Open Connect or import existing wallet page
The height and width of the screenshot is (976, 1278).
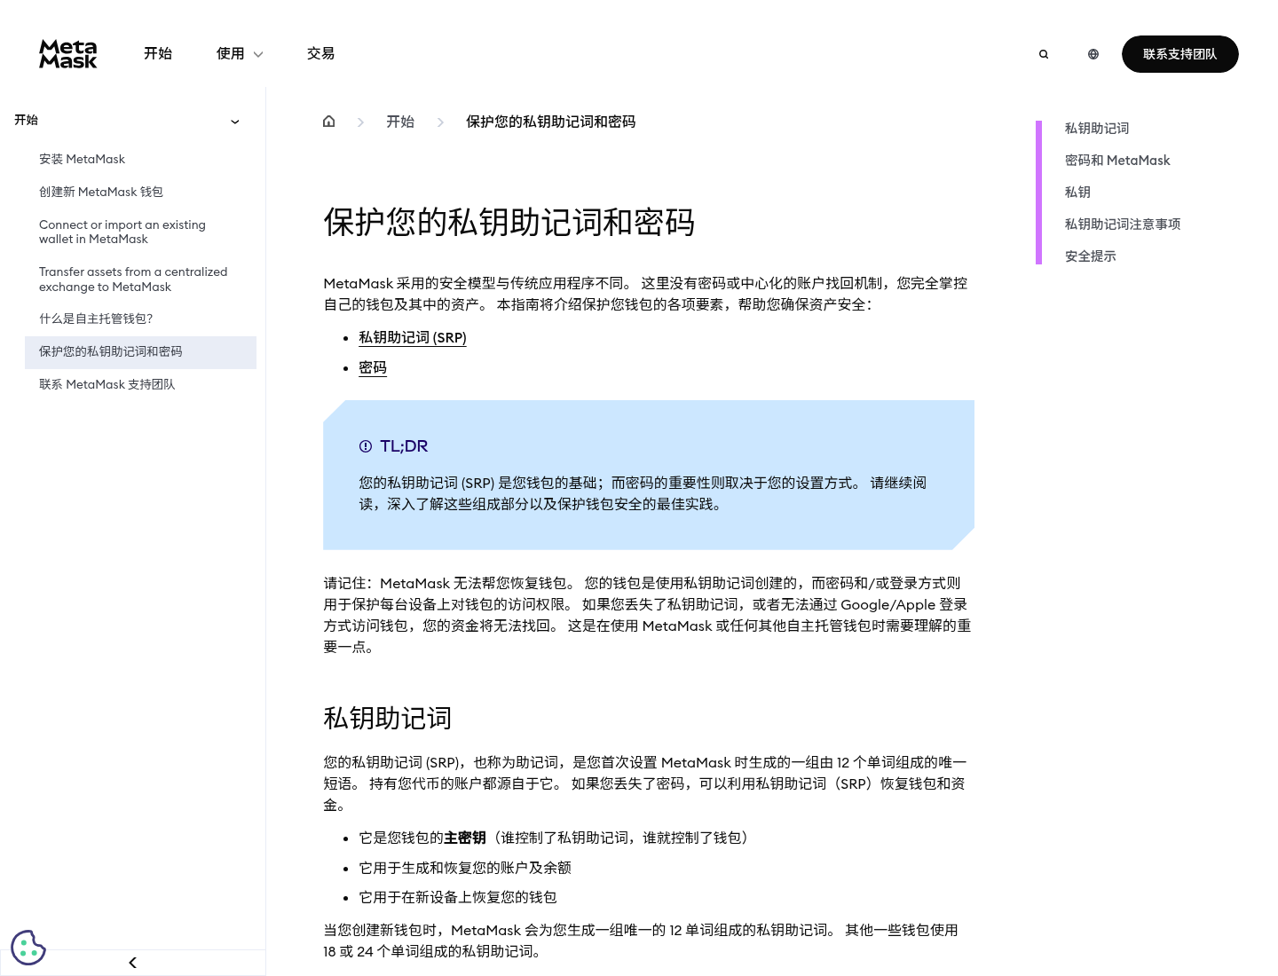click(x=122, y=232)
